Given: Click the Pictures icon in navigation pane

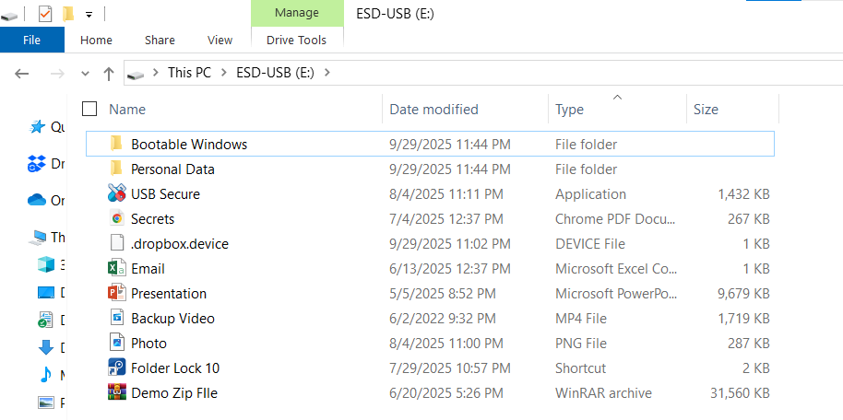Looking at the screenshot, I should point(46,402).
